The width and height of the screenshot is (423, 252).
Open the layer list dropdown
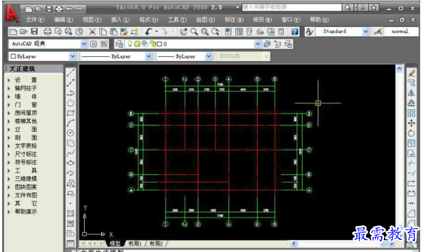(258, 44)
